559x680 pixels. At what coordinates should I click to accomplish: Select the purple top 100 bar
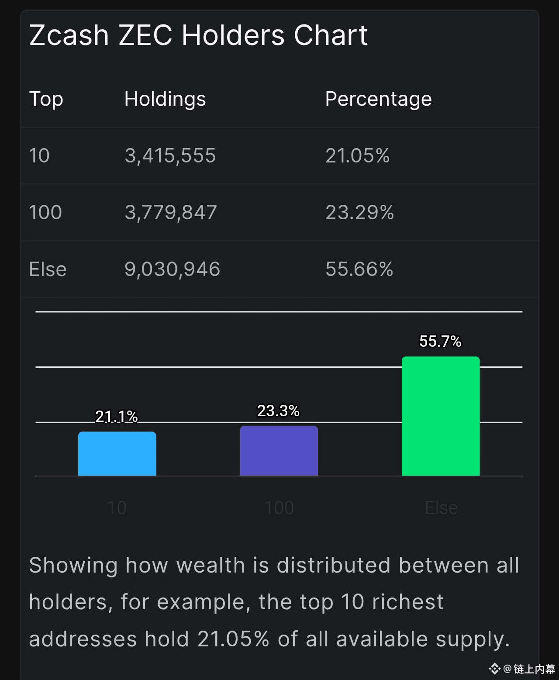(x=279, y=451)
